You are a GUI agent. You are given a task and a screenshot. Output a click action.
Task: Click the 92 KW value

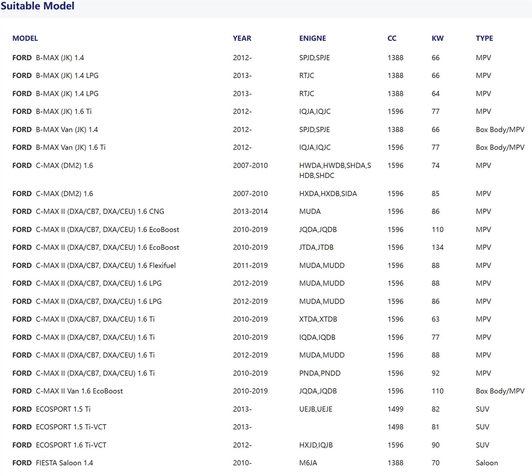click(436, 373)
